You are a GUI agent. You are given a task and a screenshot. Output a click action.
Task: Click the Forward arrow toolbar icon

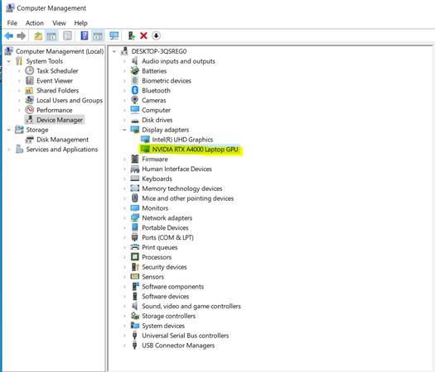(21, 36)
